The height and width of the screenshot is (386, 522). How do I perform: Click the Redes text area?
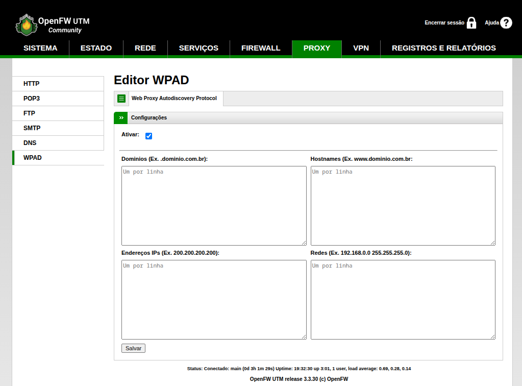coord(403,299)
